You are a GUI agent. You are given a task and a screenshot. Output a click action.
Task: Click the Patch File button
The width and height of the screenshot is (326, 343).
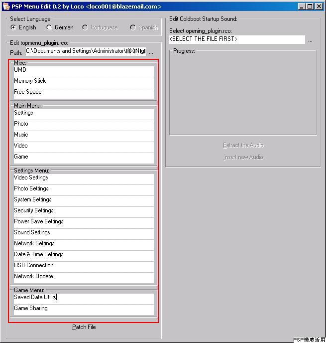(84, 327)
